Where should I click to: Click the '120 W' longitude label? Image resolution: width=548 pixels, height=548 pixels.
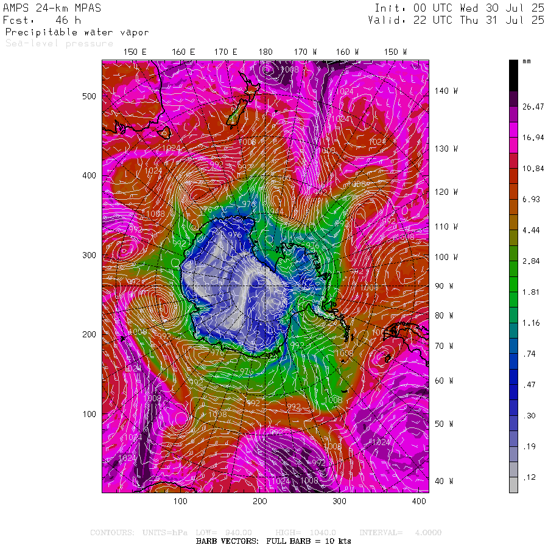pyautogui.click(x=446, y=192)
